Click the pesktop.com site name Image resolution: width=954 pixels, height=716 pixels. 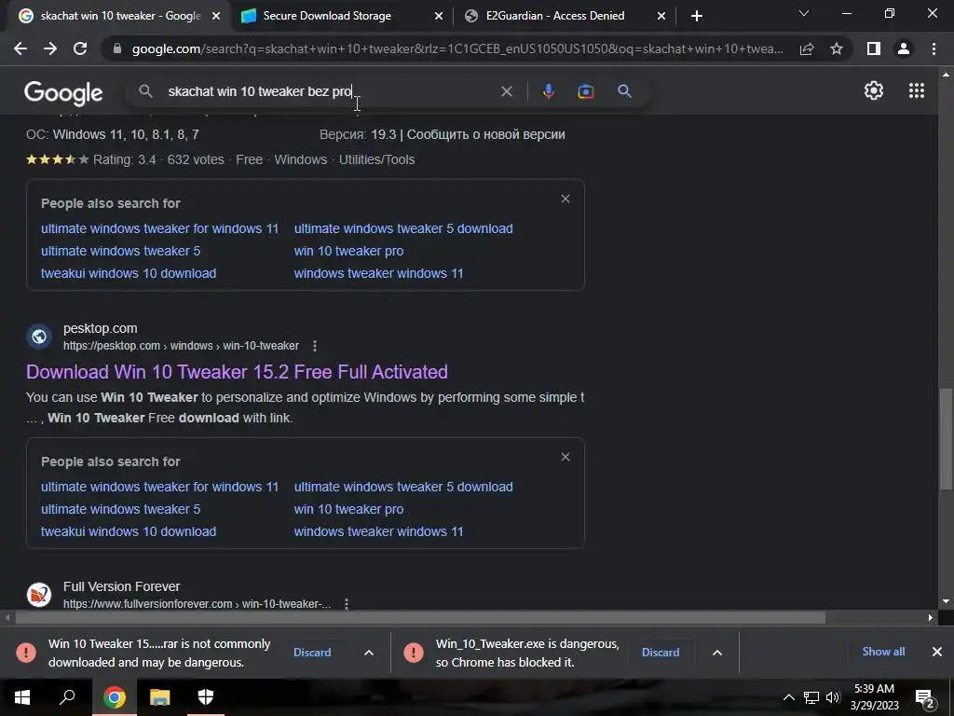(101, 329)
